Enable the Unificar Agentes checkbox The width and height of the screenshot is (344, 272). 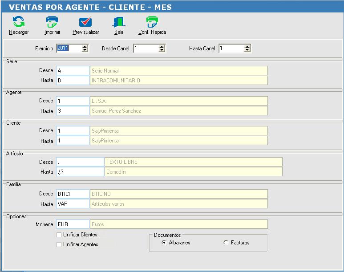pyautogui.click(x=59, y=244)
